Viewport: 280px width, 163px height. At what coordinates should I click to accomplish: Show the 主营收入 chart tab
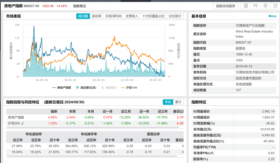click(132, 16)
